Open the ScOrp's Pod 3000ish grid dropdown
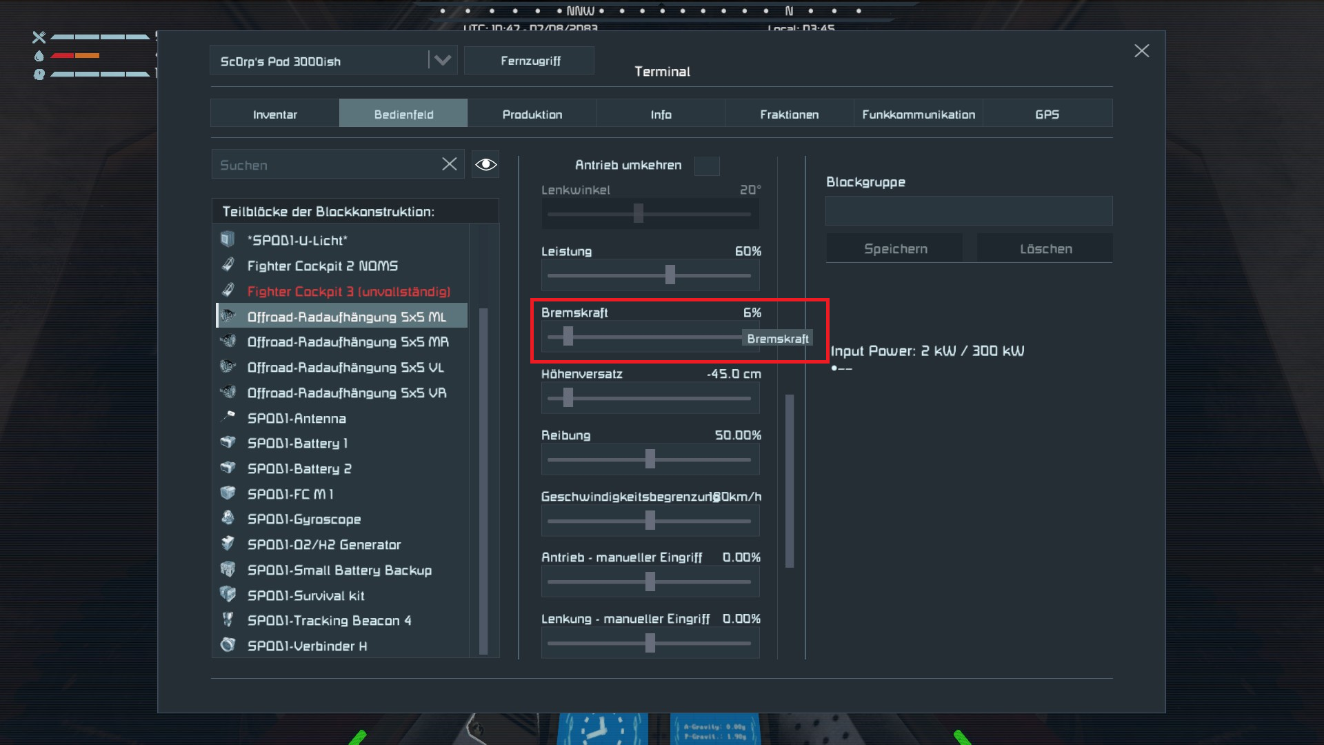Image resolution: width=1324 pixels, height=745 pixels. pyautogui.click(x=442, y=61)
